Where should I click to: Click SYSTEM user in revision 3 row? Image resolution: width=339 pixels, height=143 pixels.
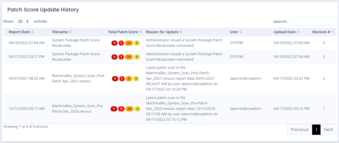click(x=237, y=57)
